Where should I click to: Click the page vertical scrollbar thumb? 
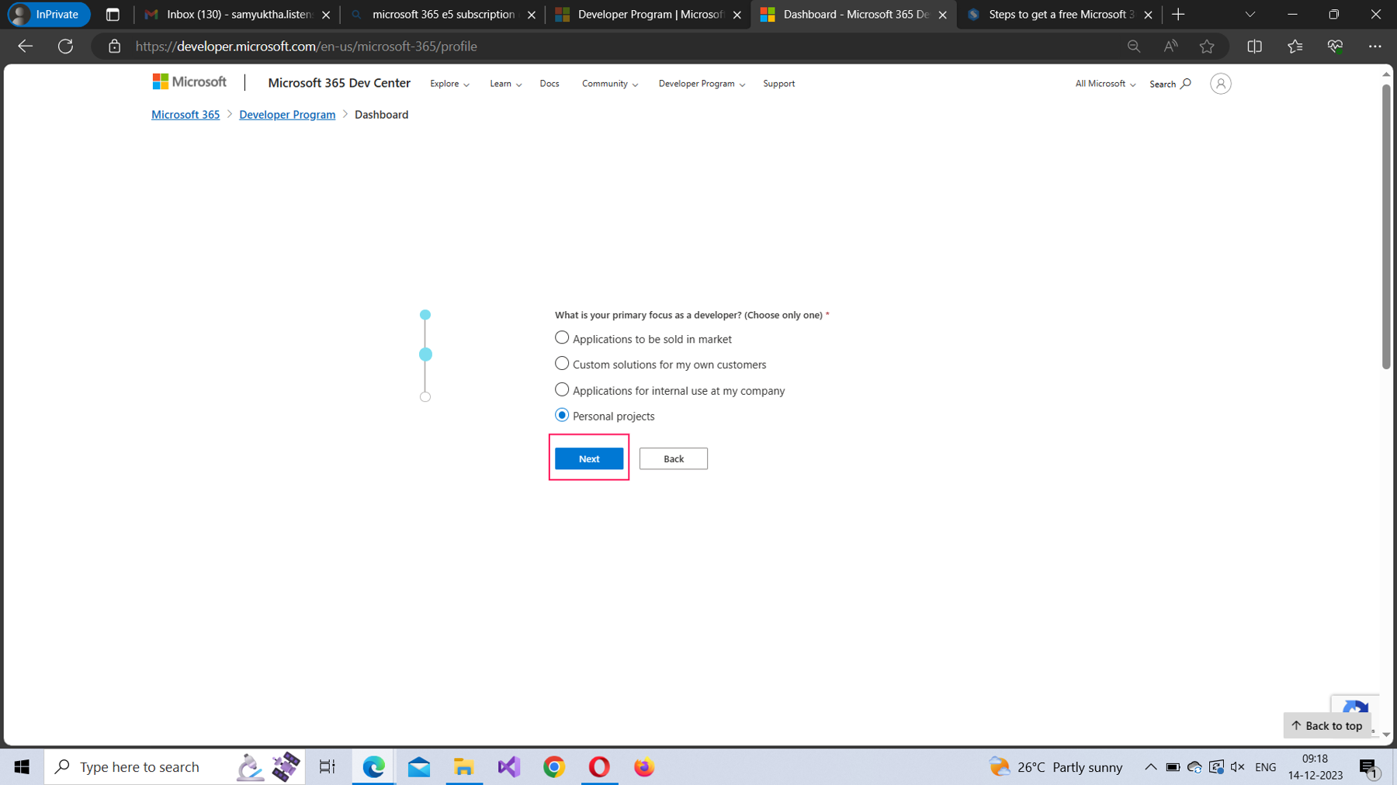(x=1386, y=225)
